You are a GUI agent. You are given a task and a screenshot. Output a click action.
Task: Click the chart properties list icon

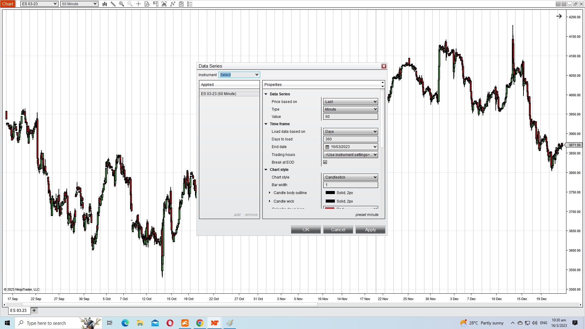point(190,4)
